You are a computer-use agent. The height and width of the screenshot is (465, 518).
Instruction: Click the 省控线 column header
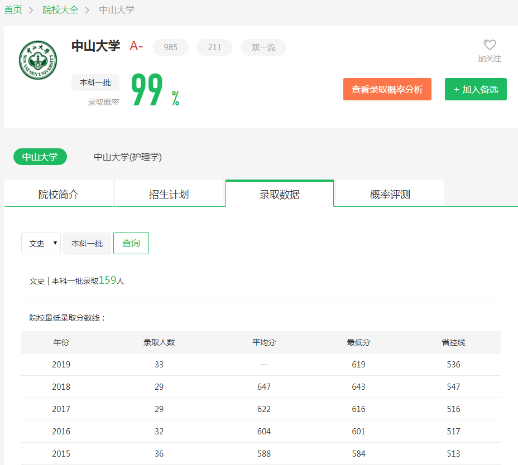(x=453, y=342)
